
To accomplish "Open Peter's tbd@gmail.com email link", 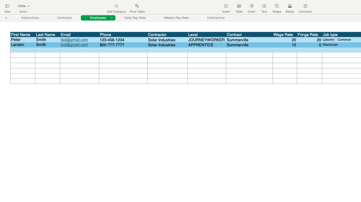I will (74, 40).
